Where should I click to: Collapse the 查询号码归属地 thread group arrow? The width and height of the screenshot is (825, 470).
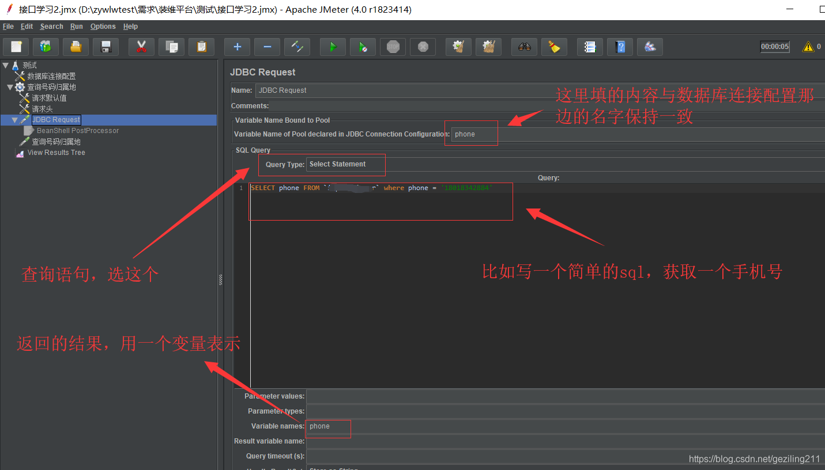10,87
